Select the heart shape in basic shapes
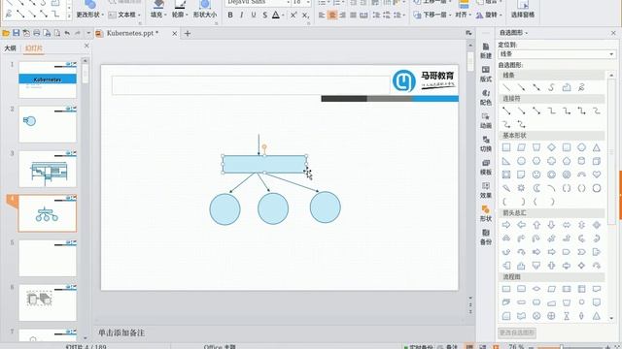Image resolution: width=622 pixels, height=349 pixels. pyautogui.click(x=596, y=174)
